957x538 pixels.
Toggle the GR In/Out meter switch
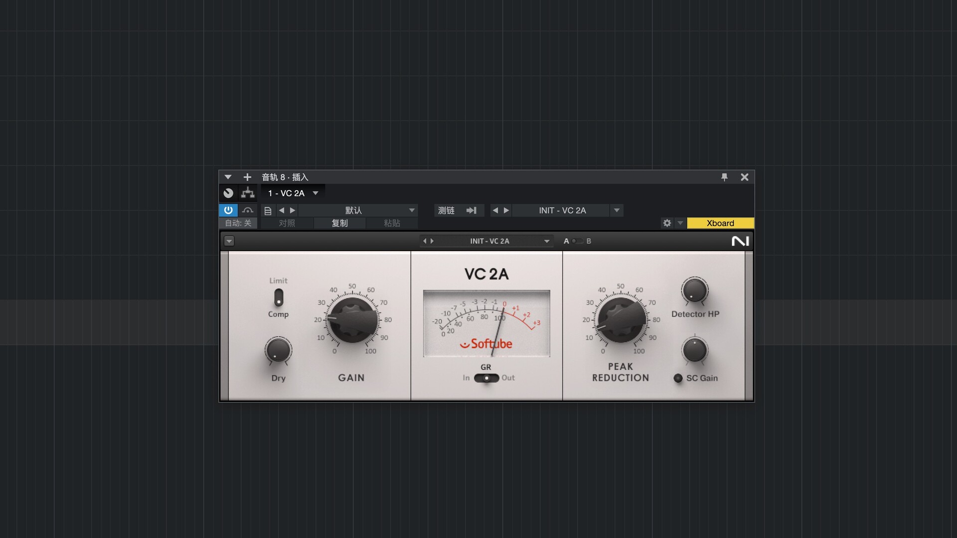pyautogui.click(x=486, y=378)
